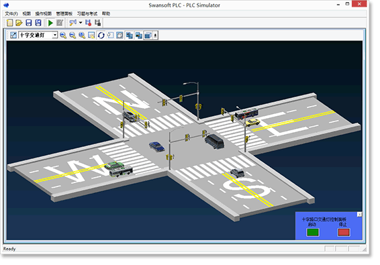Toggle the 3D cube view button

coord(148,36)
